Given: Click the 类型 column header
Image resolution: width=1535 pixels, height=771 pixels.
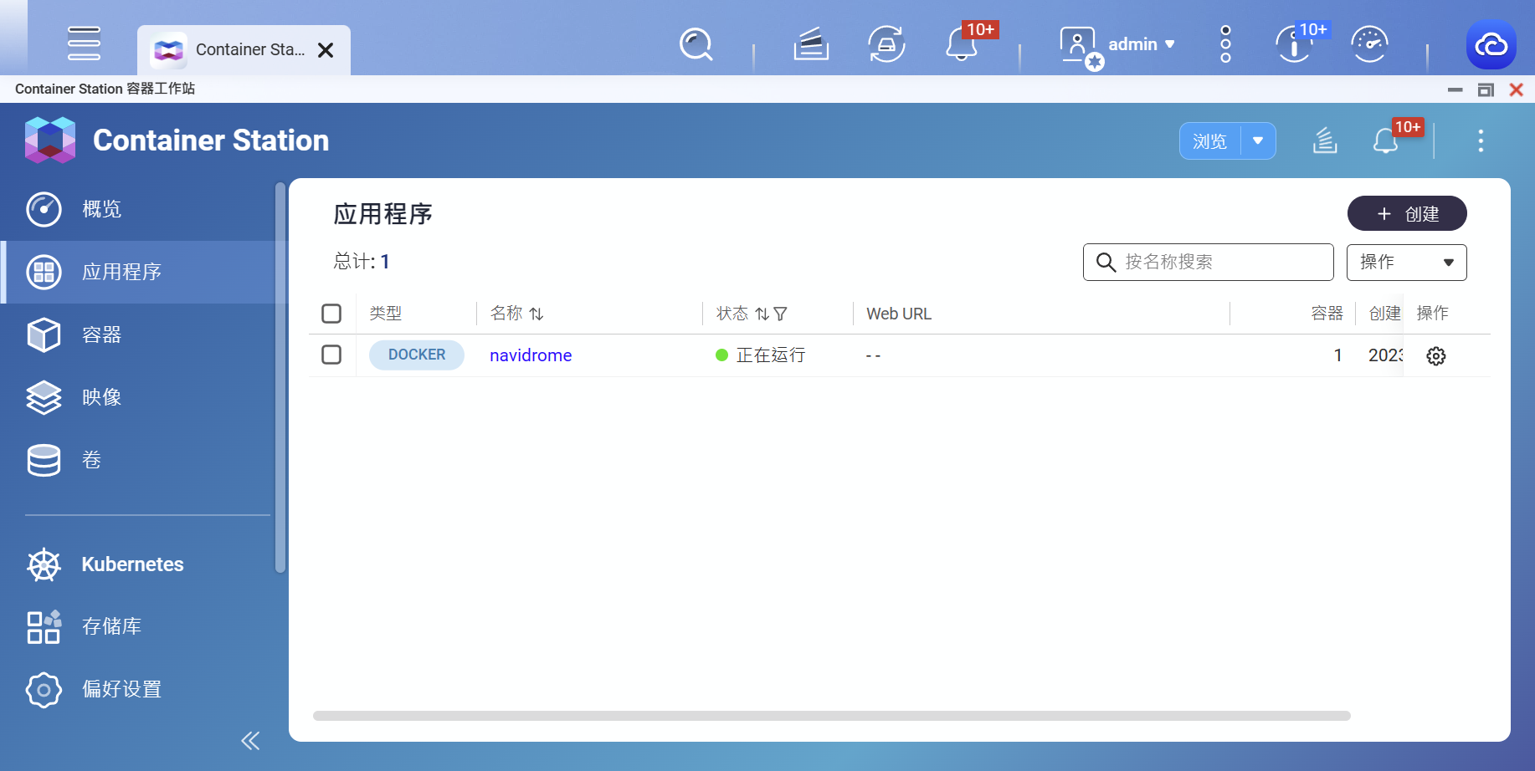Looking at the screenshot, I should click(x=386, y=314).
